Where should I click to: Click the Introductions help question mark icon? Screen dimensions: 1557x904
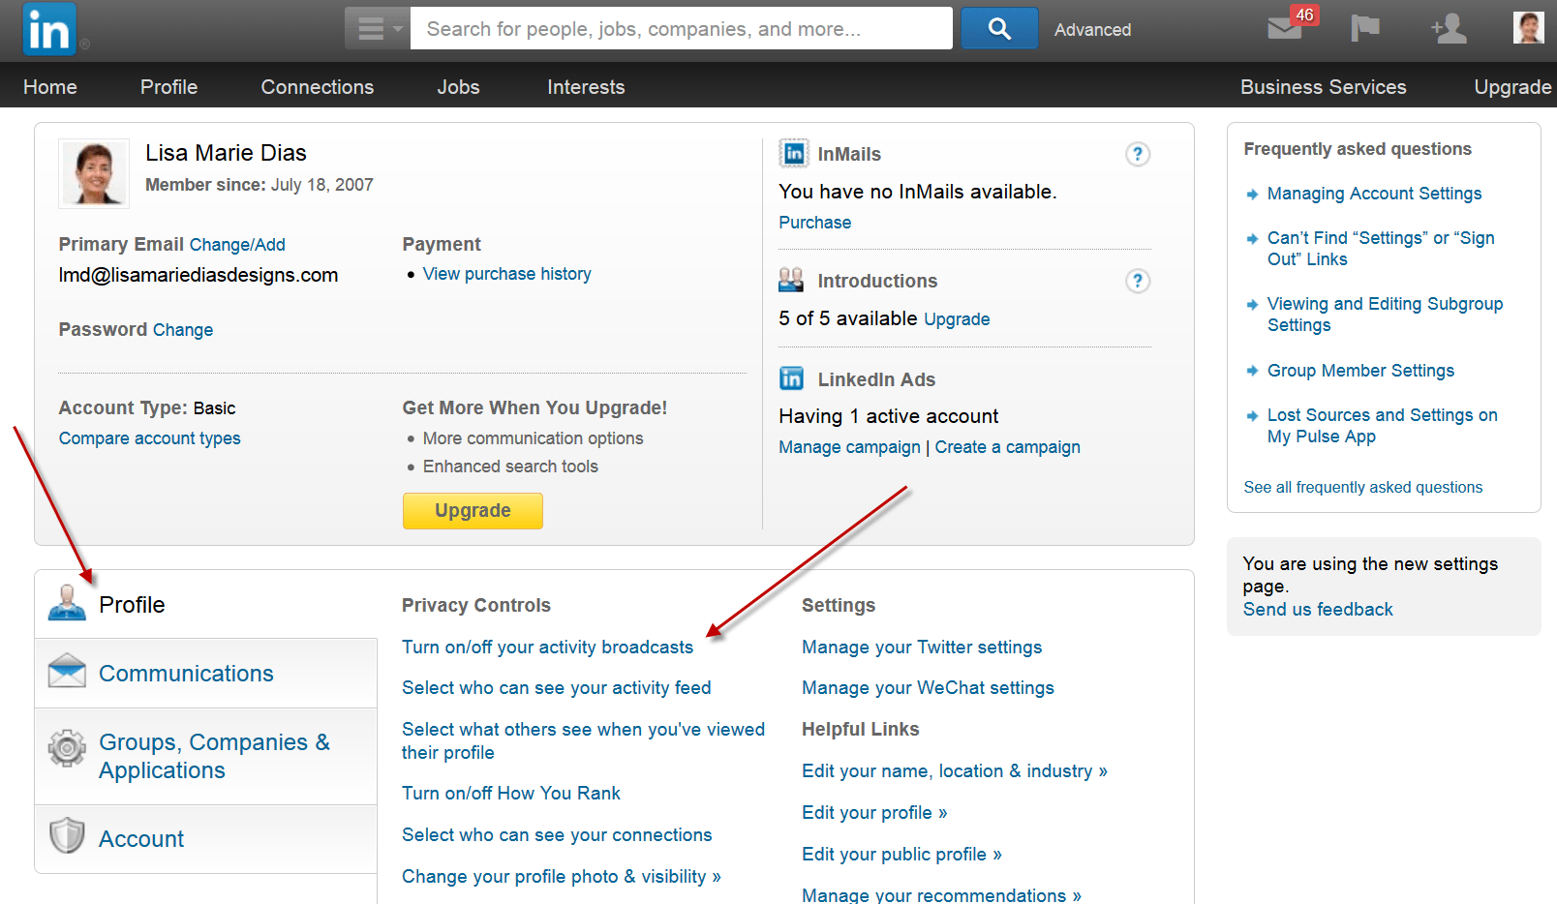pyautogui.click(x=1138, y=281)
